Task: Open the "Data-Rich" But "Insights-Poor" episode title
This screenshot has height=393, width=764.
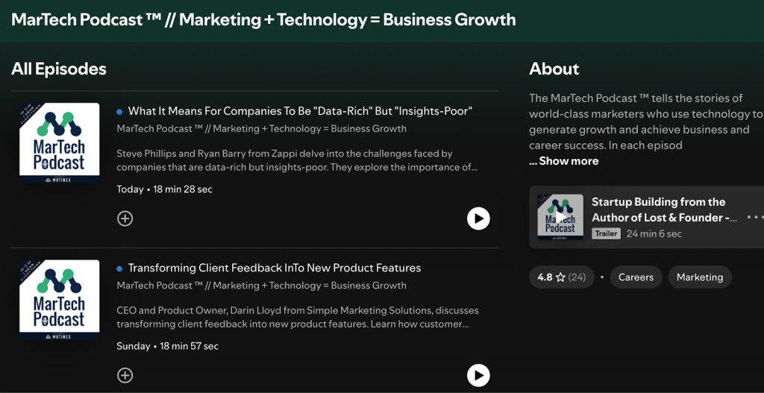Action: (300, 111)
